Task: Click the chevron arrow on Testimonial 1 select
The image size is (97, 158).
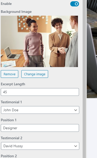Action: tap(76, 110)
